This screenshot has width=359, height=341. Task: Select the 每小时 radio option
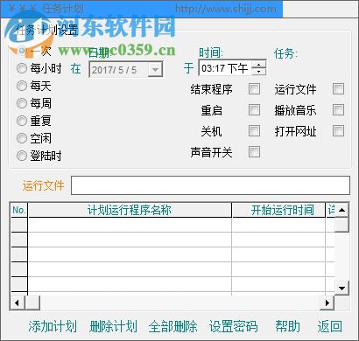coord(22,68)
